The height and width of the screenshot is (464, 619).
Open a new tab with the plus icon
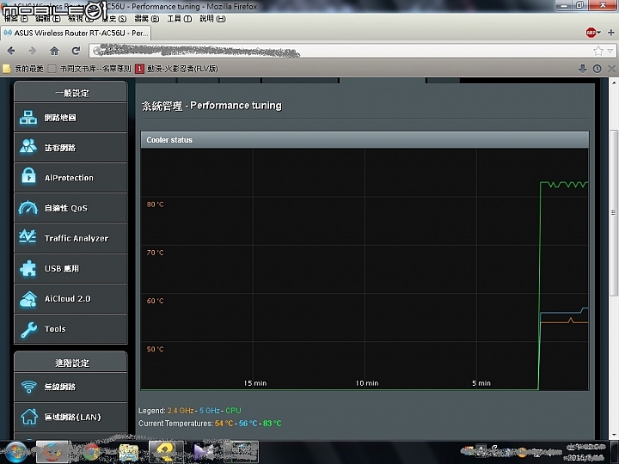pyautogui.click(x=611, y=33)
